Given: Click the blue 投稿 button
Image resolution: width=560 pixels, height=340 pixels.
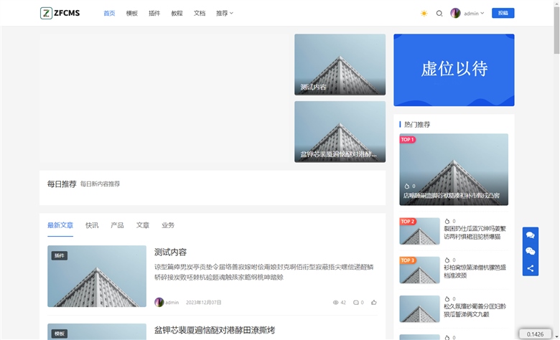Looking at the screenshot, I should [x=503, y=13].
